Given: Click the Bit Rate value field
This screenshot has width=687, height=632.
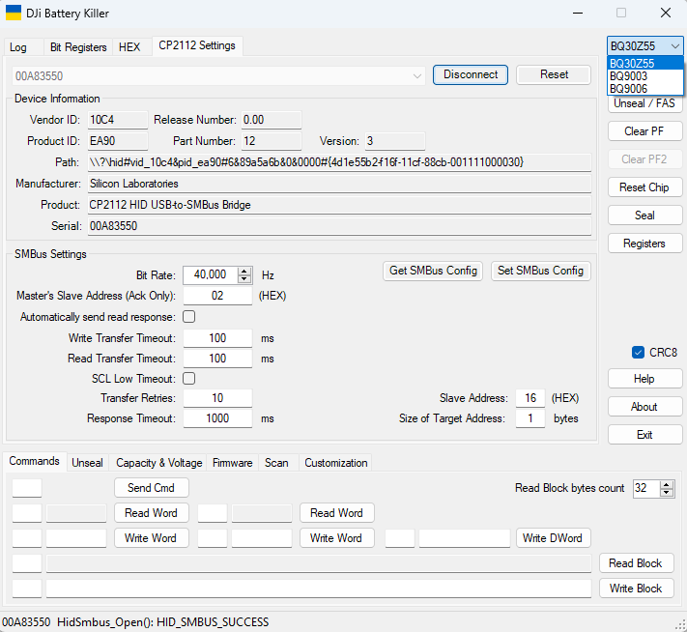Looking at the screenshot, I should (x=211, y=274).
